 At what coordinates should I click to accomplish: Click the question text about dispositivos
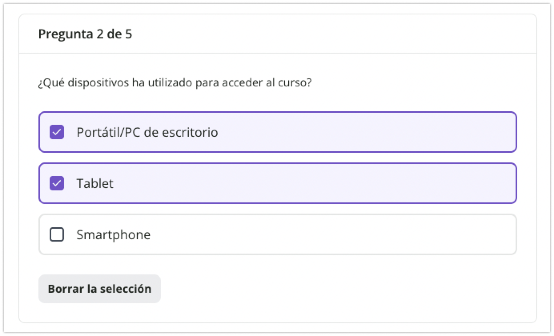tap(175, 82)
